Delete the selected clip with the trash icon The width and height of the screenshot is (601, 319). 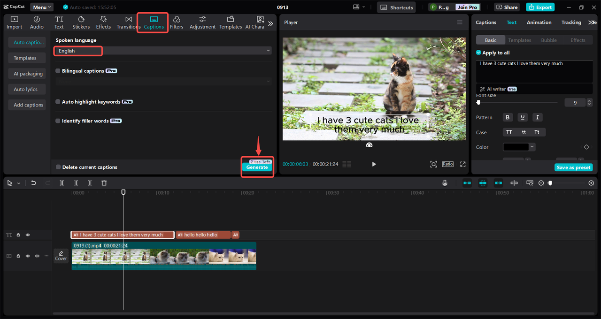tap(104, 183)
